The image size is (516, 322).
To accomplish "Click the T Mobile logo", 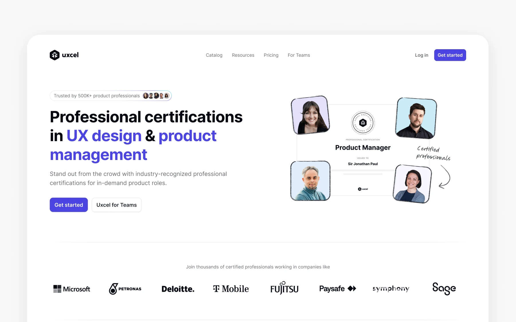I will (x=231, y=289).
